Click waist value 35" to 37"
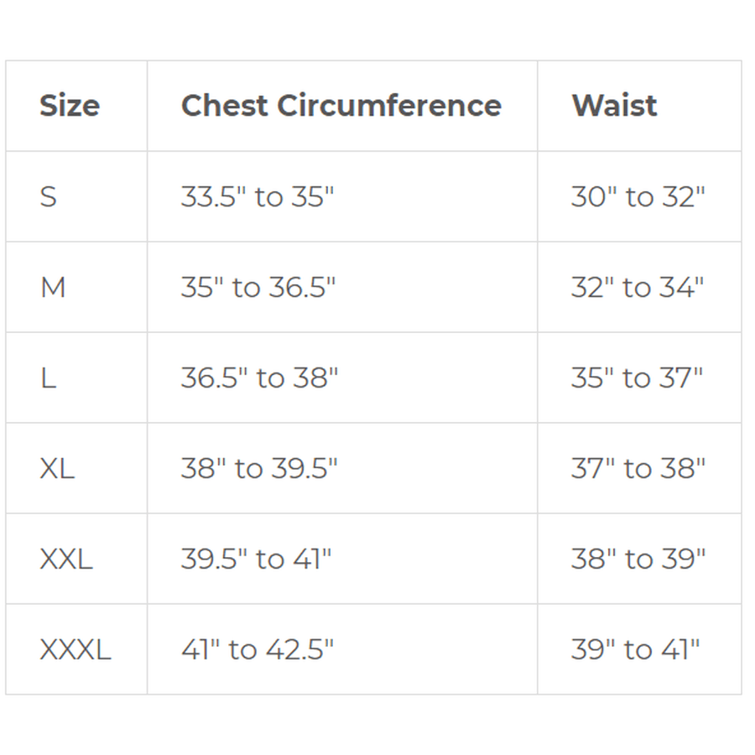The height and width of the screenshot is (755, 755). point(637,378)
